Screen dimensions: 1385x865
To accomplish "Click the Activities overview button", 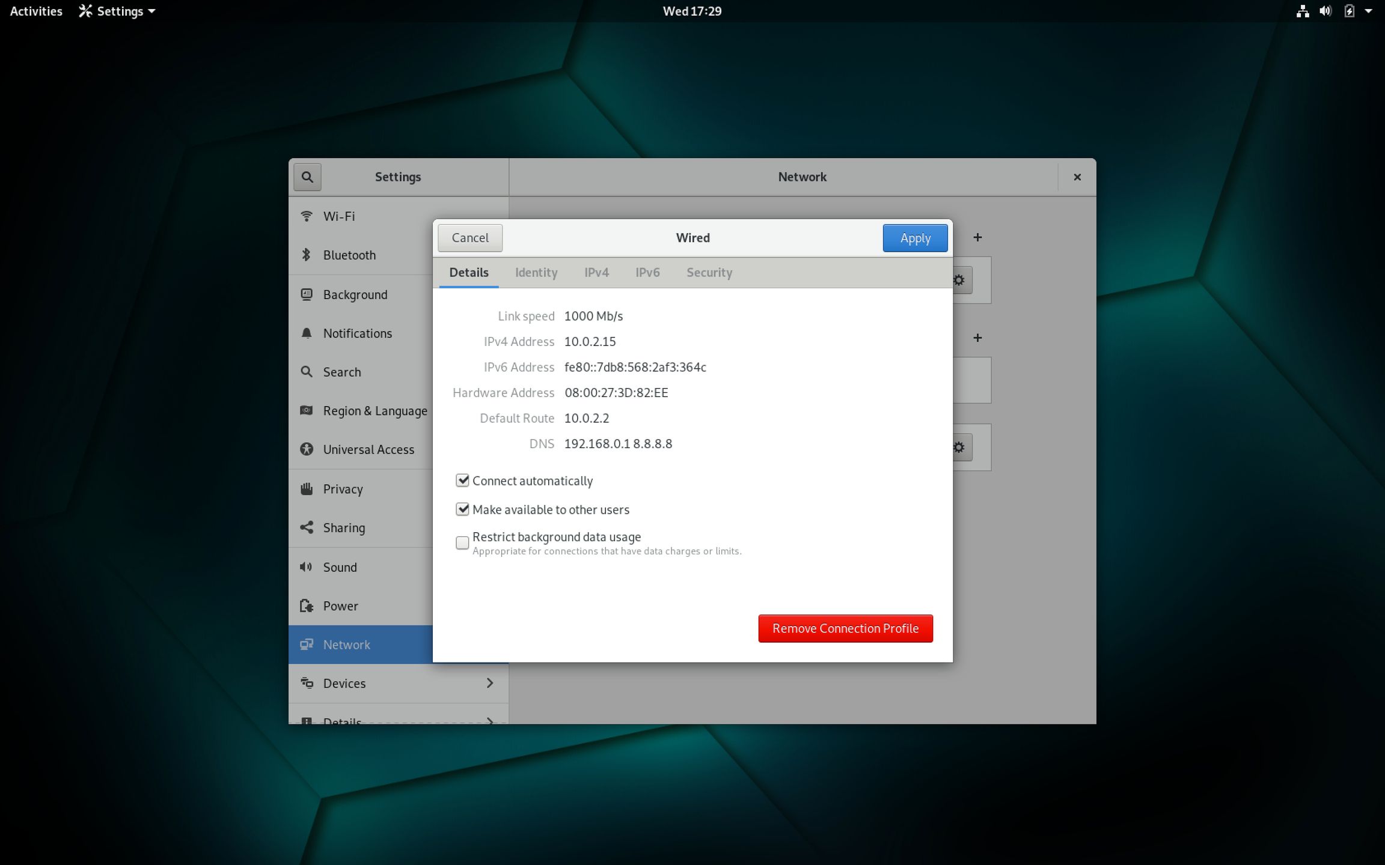I will pyautogui.click(x=36, y=11).
